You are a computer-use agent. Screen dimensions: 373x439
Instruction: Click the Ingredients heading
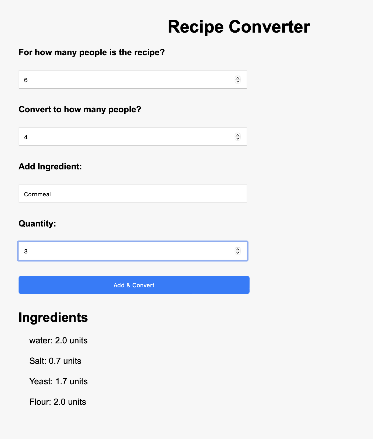53,318
